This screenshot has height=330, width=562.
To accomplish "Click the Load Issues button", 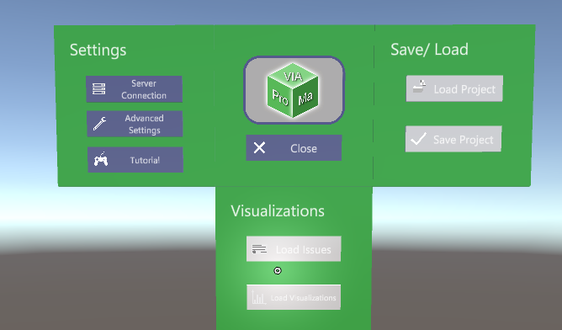I will coord(294,249).
